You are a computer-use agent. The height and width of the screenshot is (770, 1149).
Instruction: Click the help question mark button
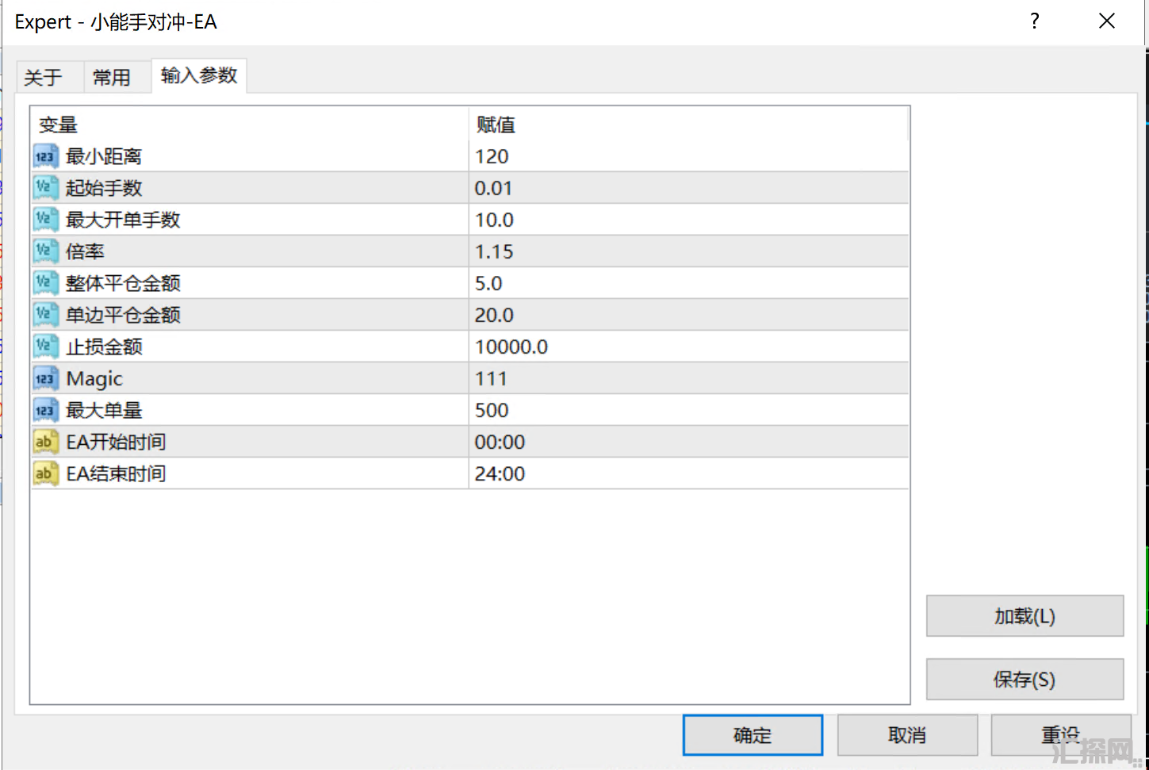(1035, 21)
